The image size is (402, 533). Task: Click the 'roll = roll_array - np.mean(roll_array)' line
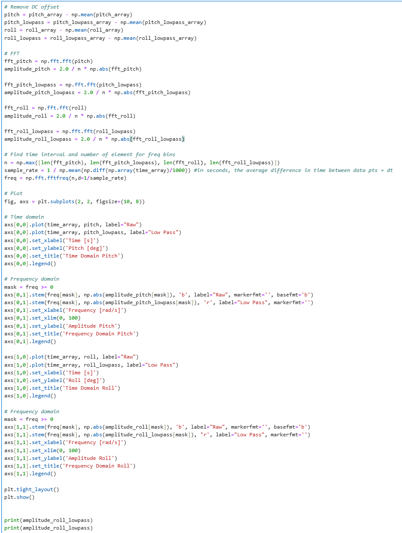[x=64, y=30]
